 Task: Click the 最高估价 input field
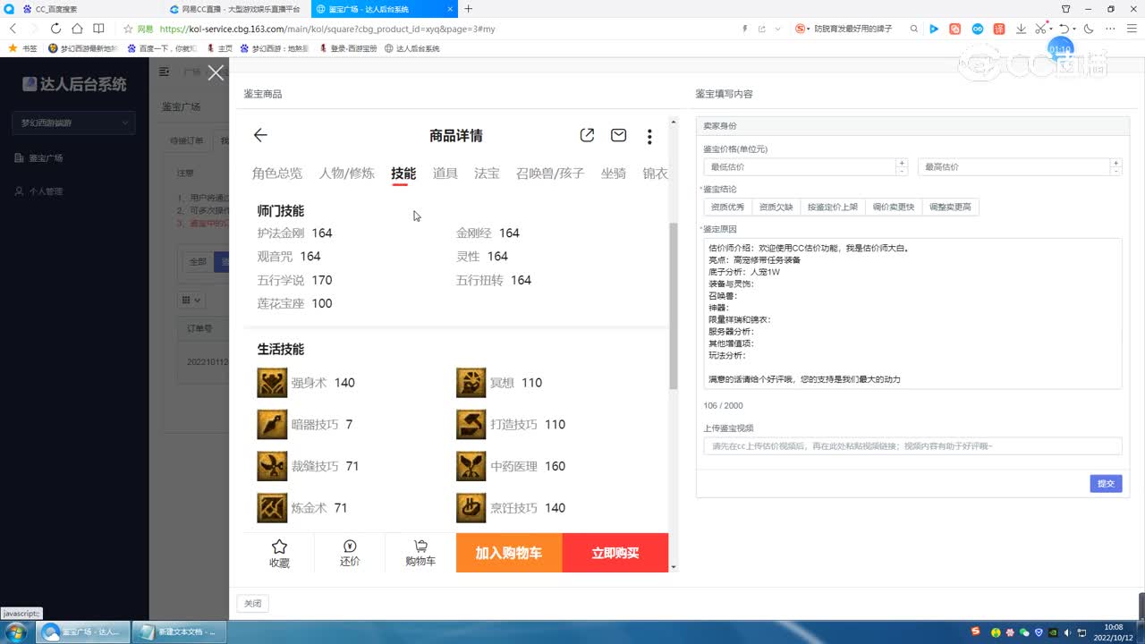click(x=1014, y=166)
